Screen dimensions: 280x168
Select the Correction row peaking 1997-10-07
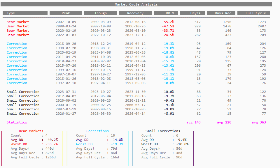(136, 74)
